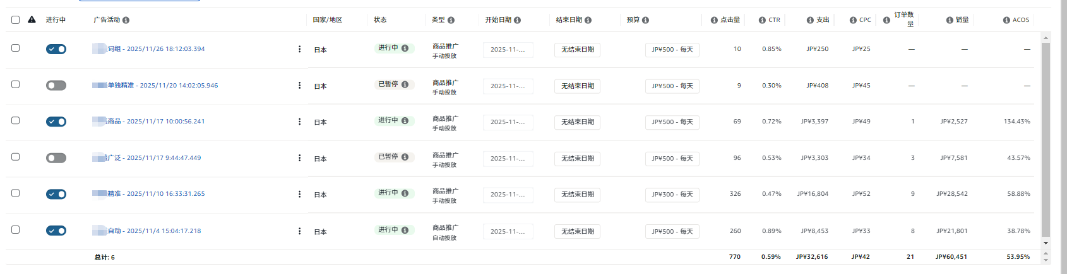The height and width of the screenshot is (274, 1067).
Task: Click the table's vertical scrollbar down arrow
Action: pyautogui.click(x=1046, y=243)
